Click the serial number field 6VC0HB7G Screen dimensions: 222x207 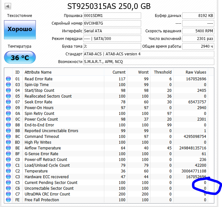pyautogui.click(x=112, y=23)
